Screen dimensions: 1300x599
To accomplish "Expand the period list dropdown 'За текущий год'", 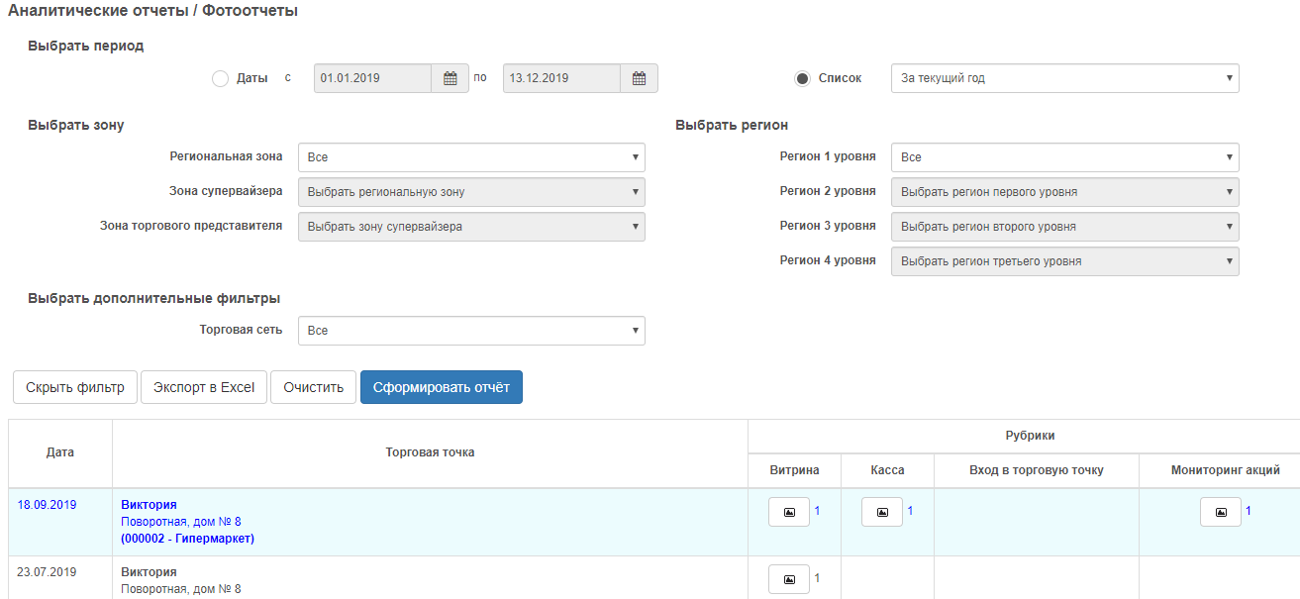I will [x=1064, y=78].
